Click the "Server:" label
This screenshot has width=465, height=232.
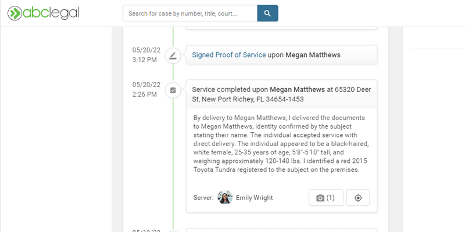click(203, 198)
